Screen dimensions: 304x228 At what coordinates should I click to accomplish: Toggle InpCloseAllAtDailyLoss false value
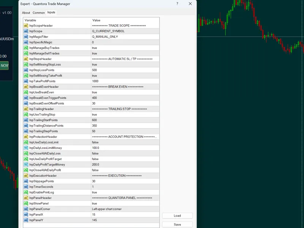click(x=125, y=154)
